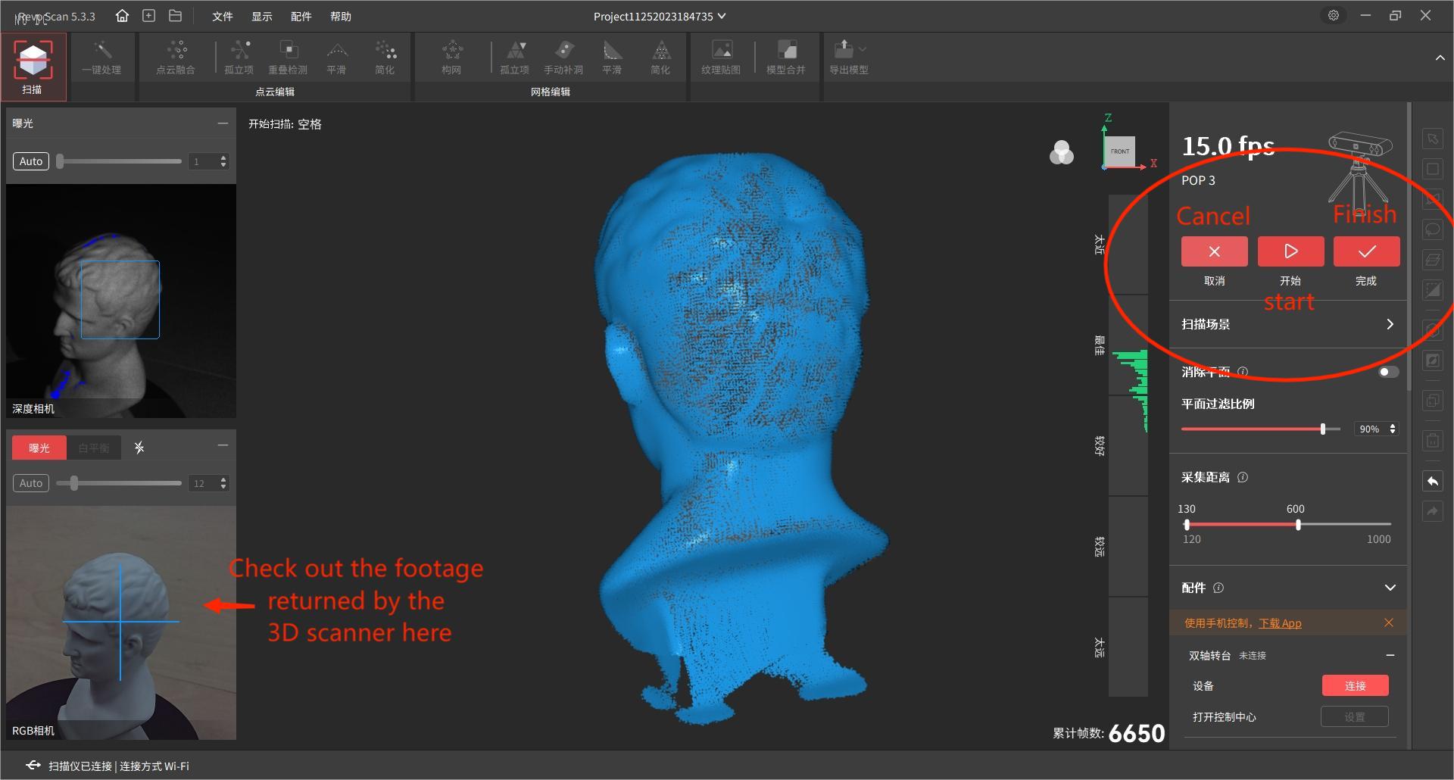
Task: Select lasso selection tool in right sidebar
Action: coord(1432,229)
